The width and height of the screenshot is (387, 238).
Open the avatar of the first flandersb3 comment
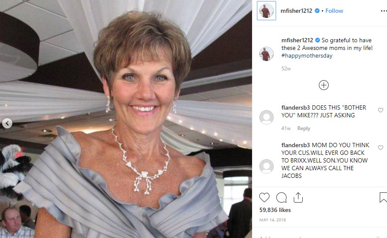pos(267,117)
